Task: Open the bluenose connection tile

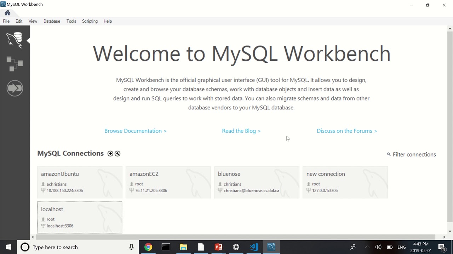Action: (257, 182)
